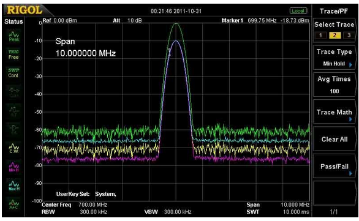Select trace 1
Image resolution: width=359 pixels, height=221 pixels.
pyautogui.click(x=320, y=36)
